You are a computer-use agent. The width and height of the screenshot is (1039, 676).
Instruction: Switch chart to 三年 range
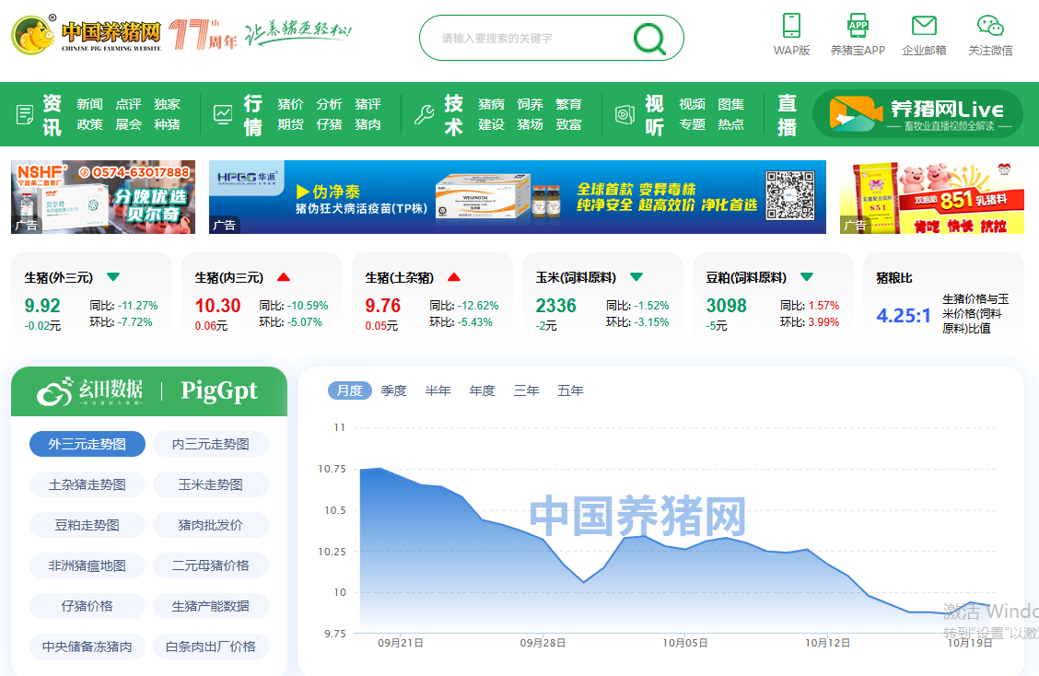(x=526, y=390)
